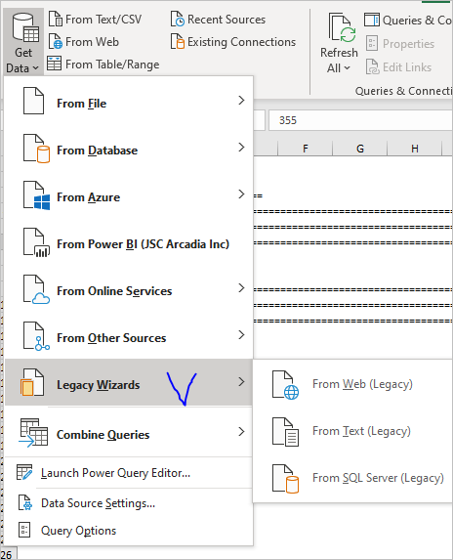
Task: Click the From Web globe icon in ribbon
Action: coord(56,41)
